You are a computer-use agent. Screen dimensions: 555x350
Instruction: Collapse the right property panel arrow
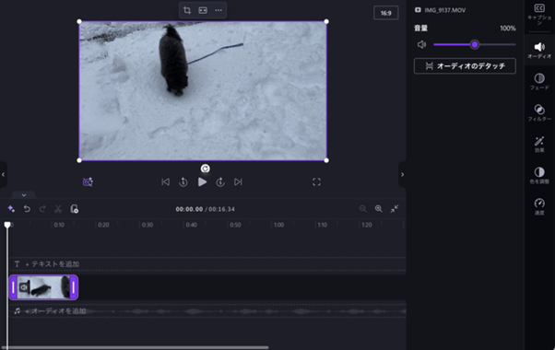click(x=402, y=174)
